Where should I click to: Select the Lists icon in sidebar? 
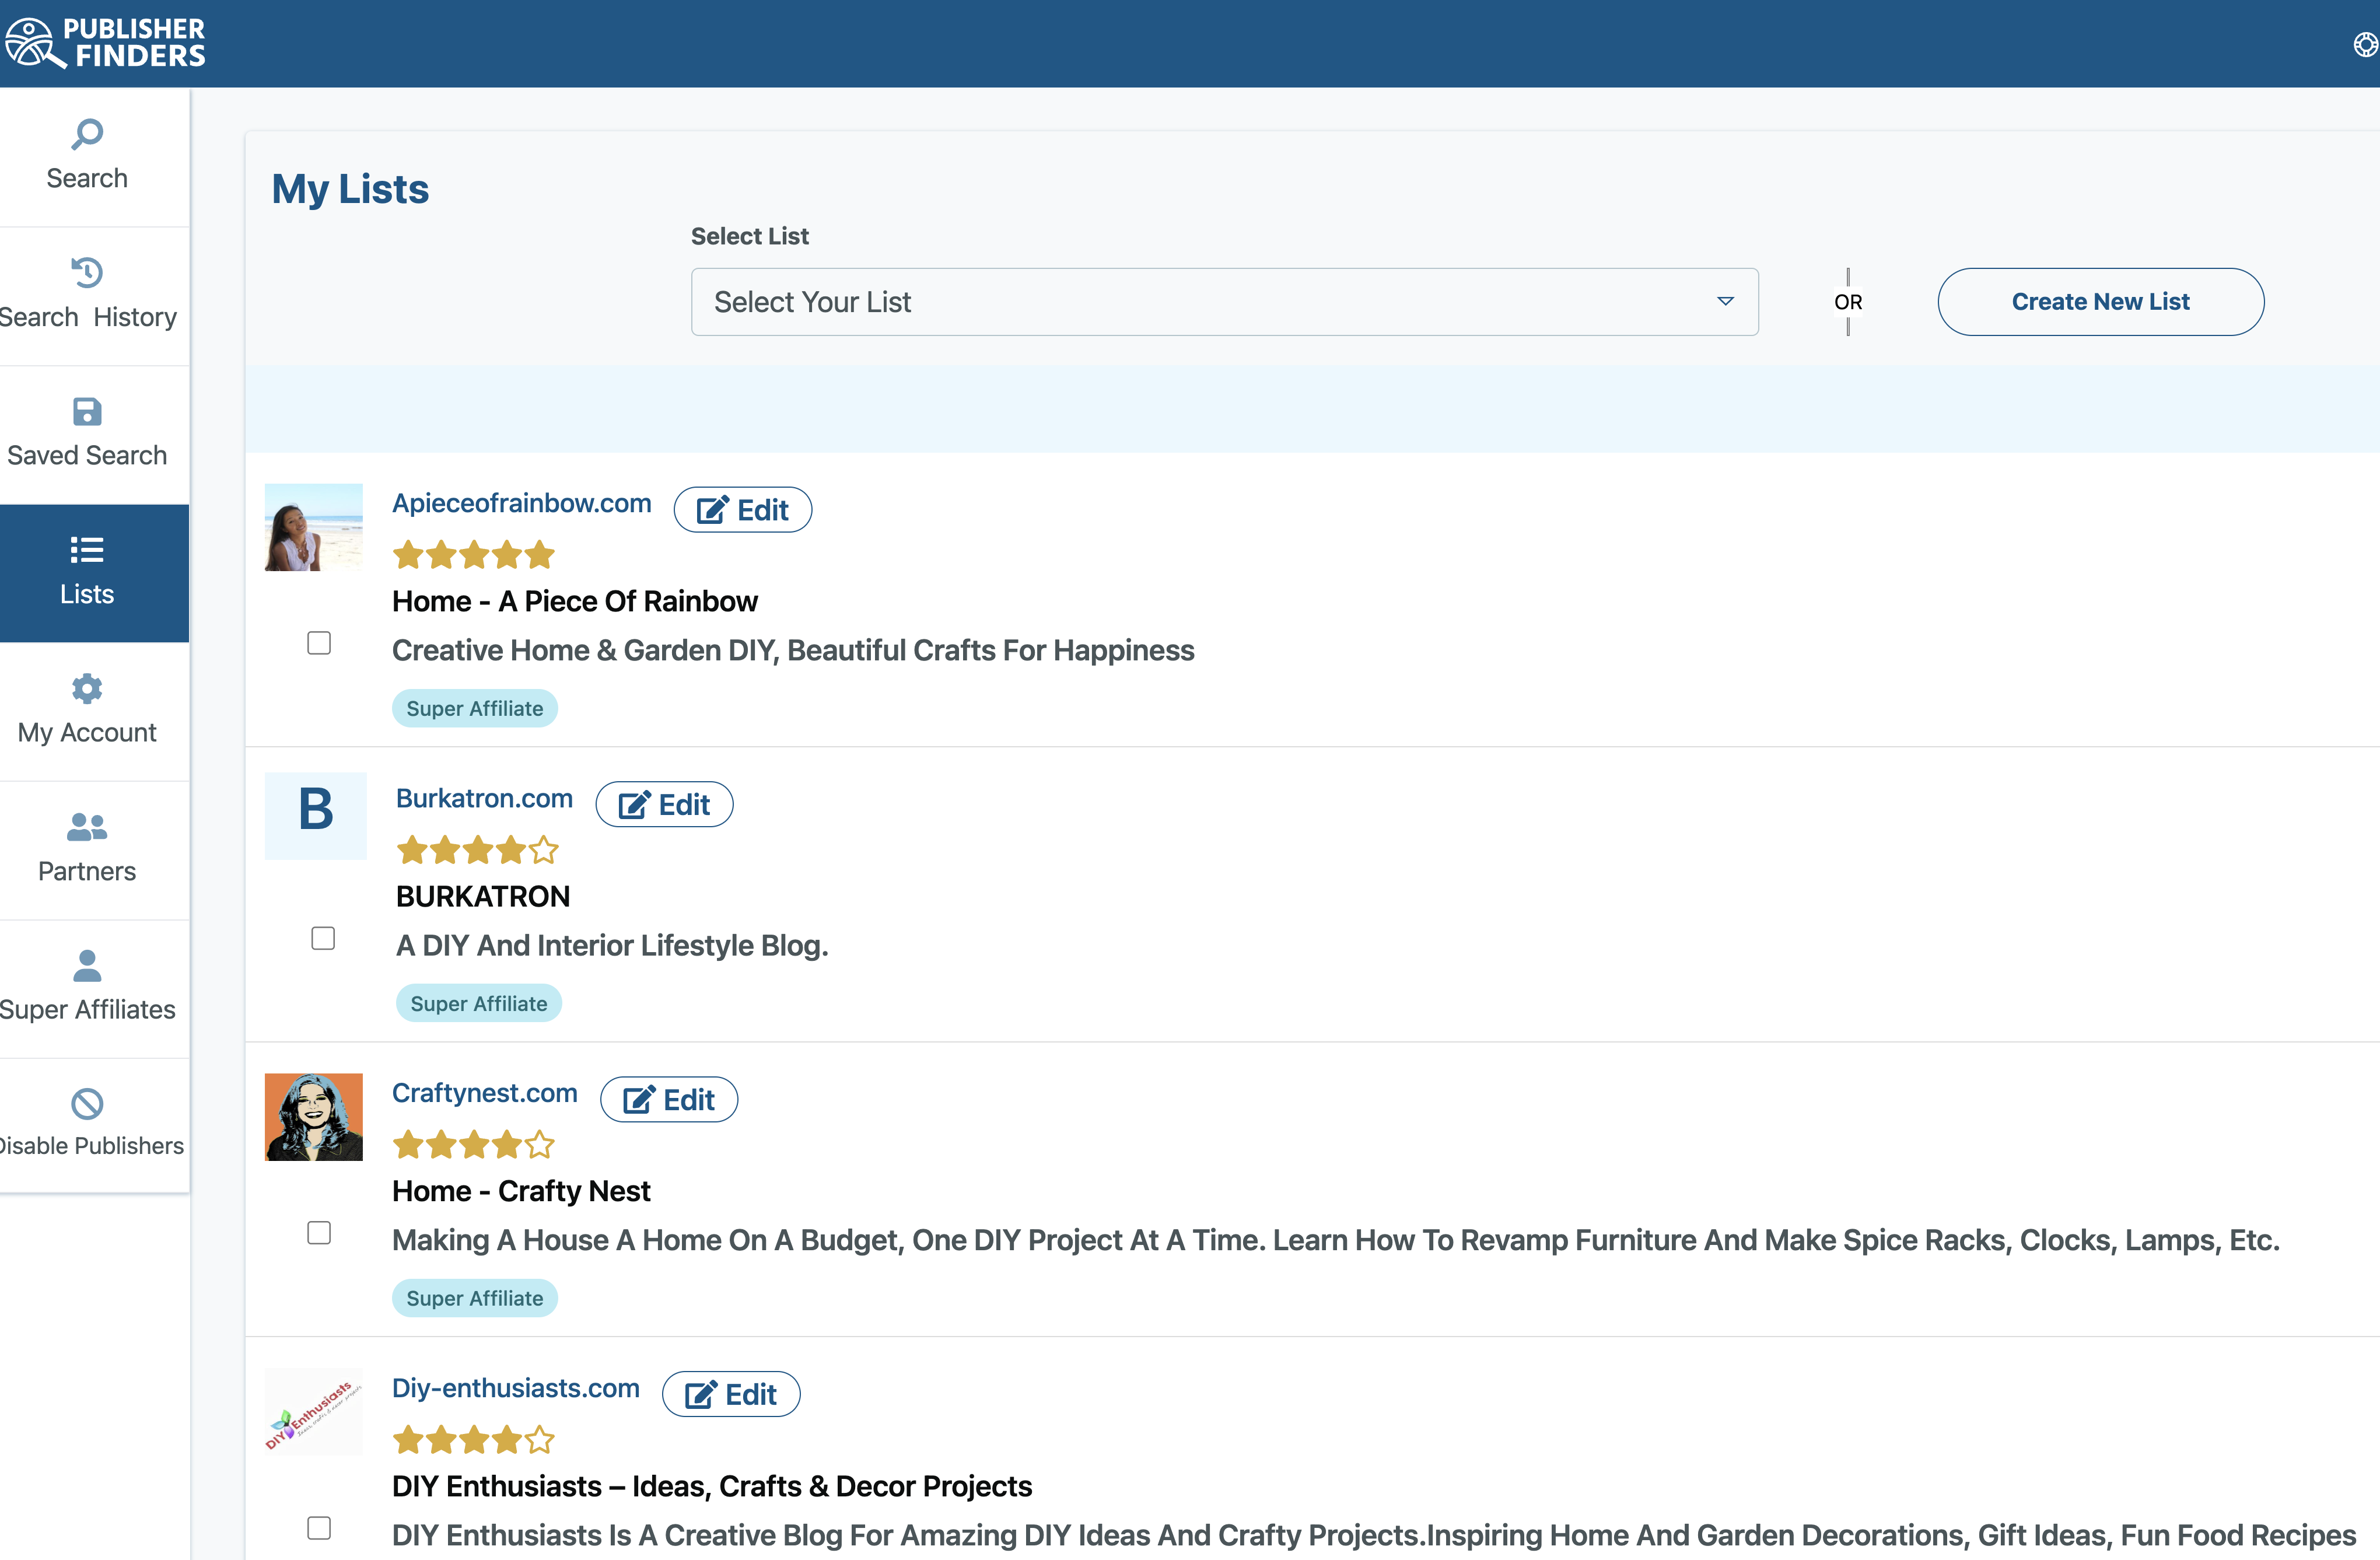point(87,550)
